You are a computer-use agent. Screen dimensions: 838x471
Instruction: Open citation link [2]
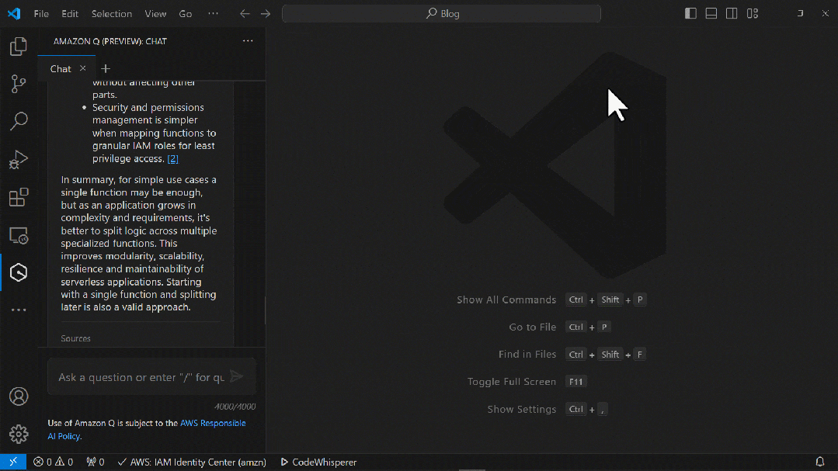pyautogui.click(x=172, y=158)
